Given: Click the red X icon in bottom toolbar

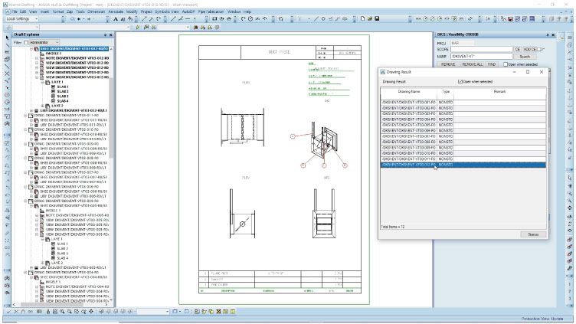Looking at the screenshot, I should (x=218, y=312).
